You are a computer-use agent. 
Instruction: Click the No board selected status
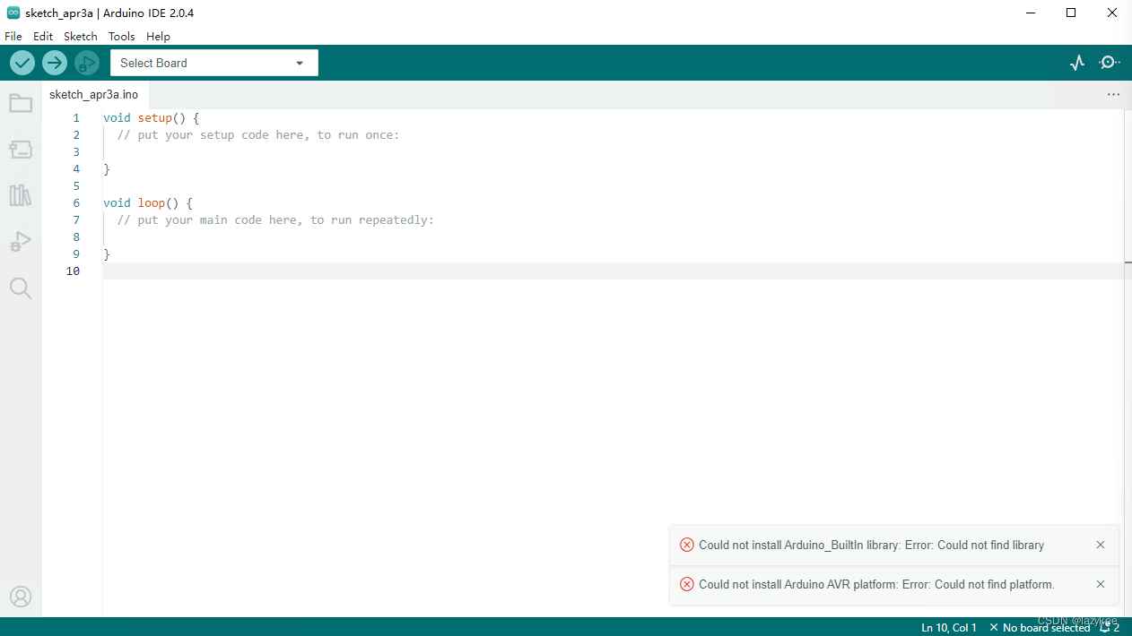(1040, 628)
